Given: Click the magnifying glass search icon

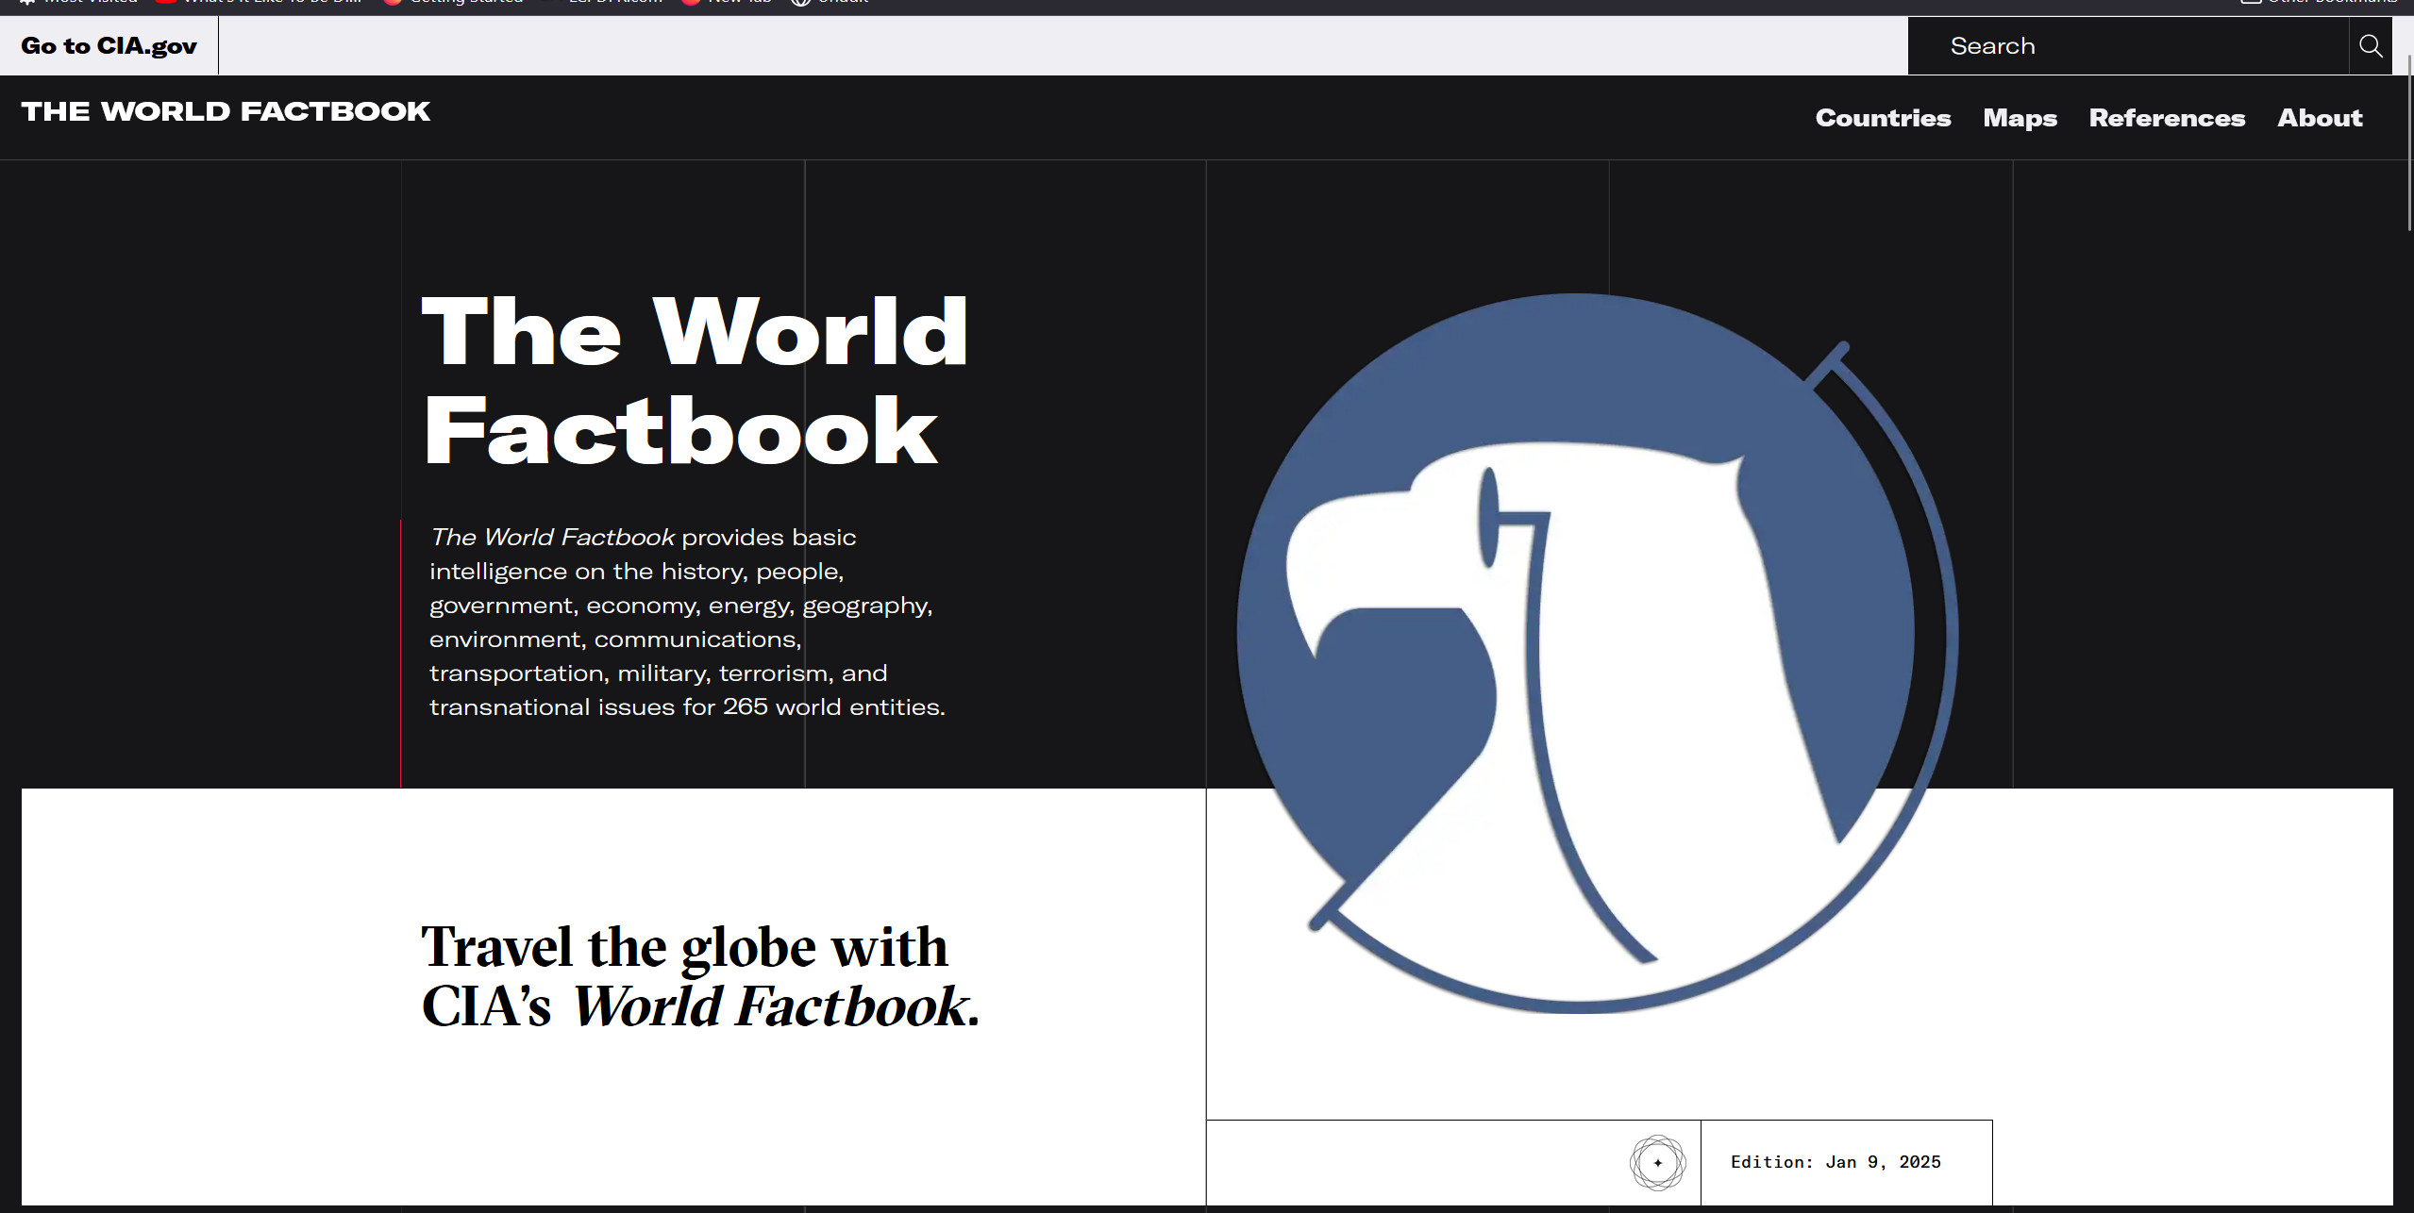Looking at the screenshot, I should point(2370,45).
